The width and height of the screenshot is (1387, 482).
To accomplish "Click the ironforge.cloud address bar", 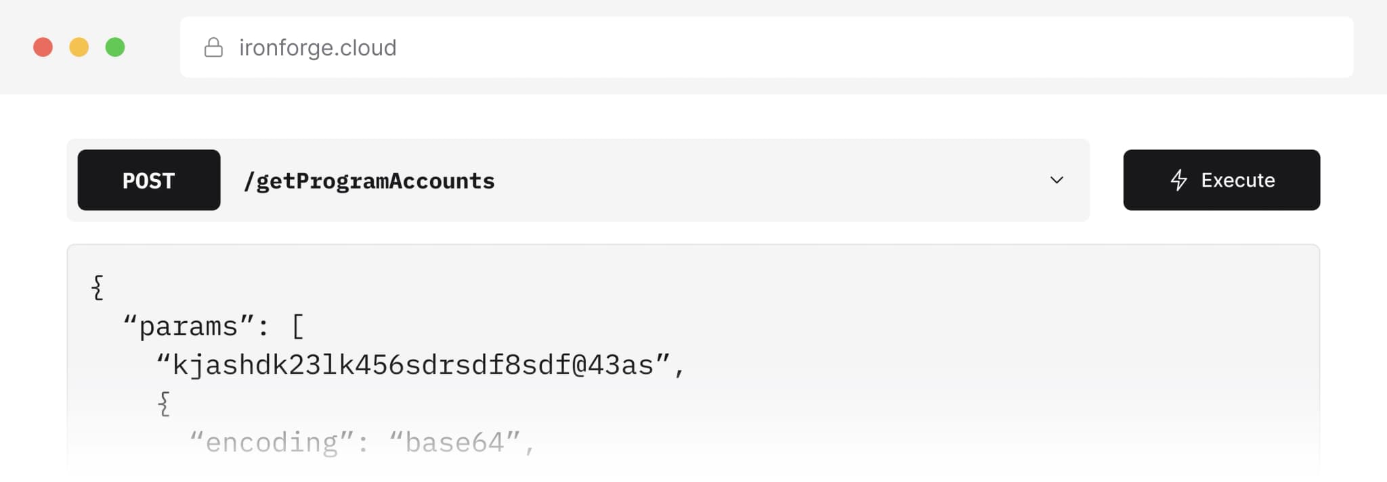I will [767, 47].
